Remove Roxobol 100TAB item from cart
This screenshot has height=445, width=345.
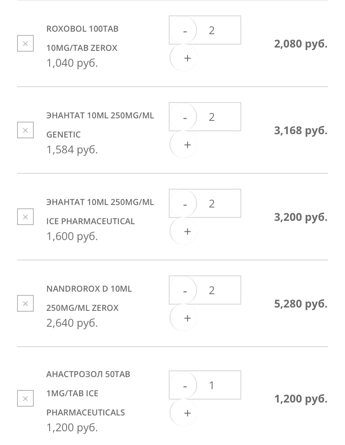(x=25, y=44)
